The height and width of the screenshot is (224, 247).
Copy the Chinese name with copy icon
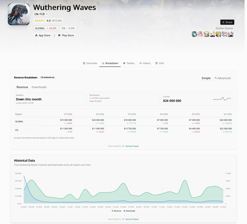pyautogui.click(x=47, y=14)
